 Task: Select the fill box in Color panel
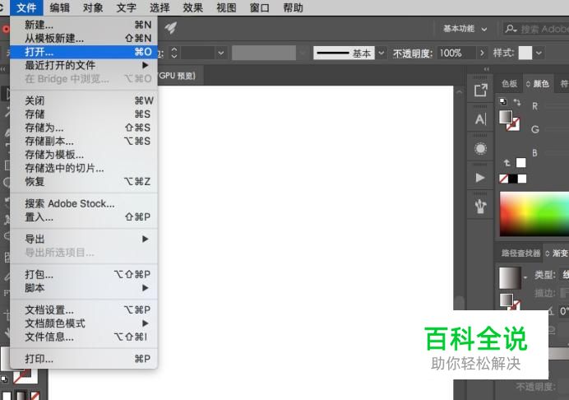506,117
